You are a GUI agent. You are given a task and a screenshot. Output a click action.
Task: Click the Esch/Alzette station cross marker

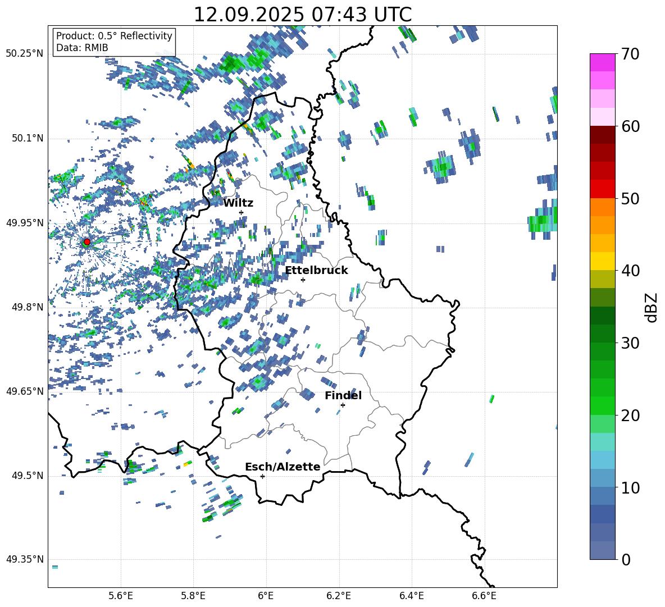click(262, 476)
